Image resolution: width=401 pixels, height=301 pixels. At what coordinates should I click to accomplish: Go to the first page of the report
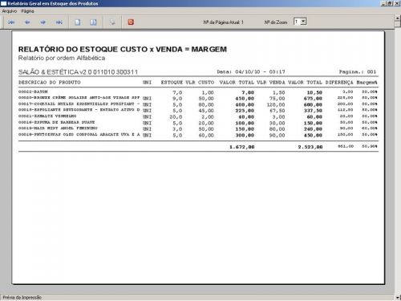click(x=11, y=22)
